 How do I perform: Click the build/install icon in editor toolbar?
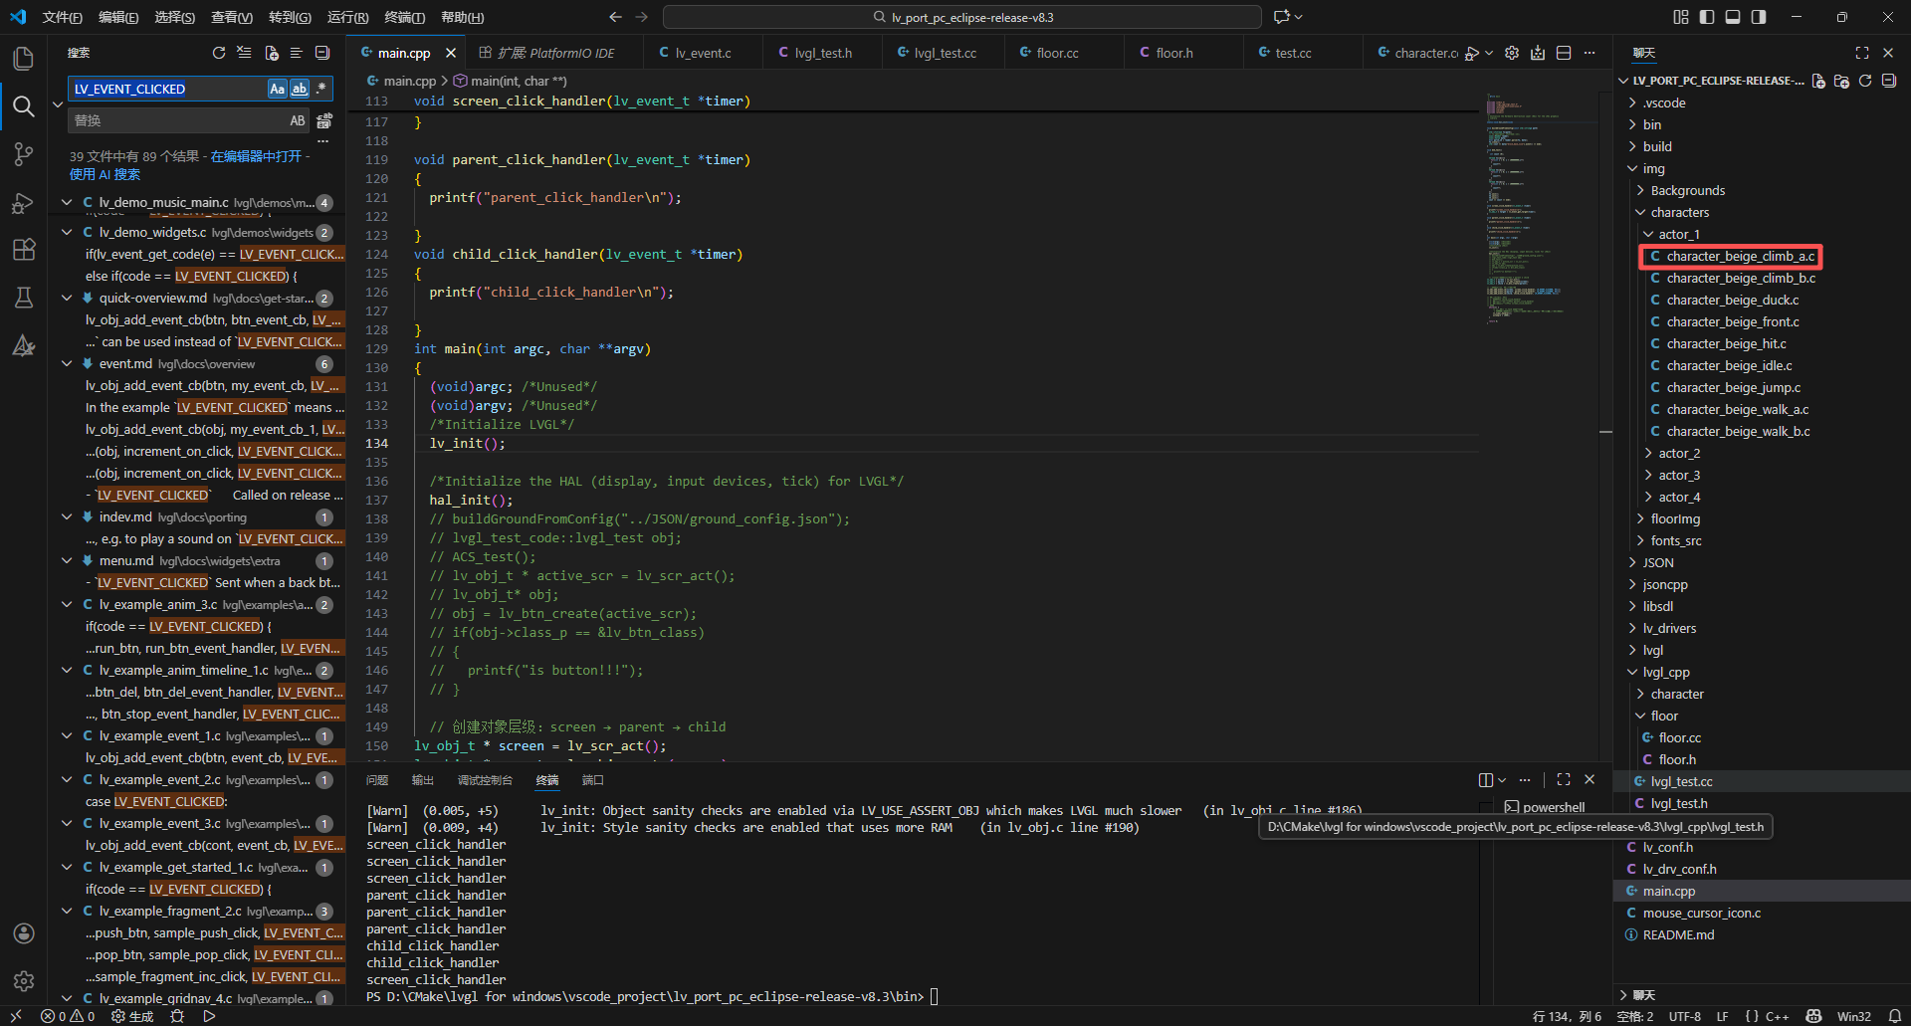(x=1538, y=53)
